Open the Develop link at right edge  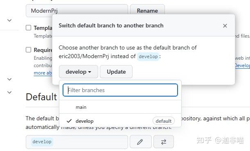[242, 65]
